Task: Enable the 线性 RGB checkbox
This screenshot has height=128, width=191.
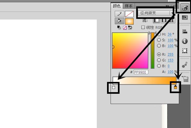Action: point(143,28)
